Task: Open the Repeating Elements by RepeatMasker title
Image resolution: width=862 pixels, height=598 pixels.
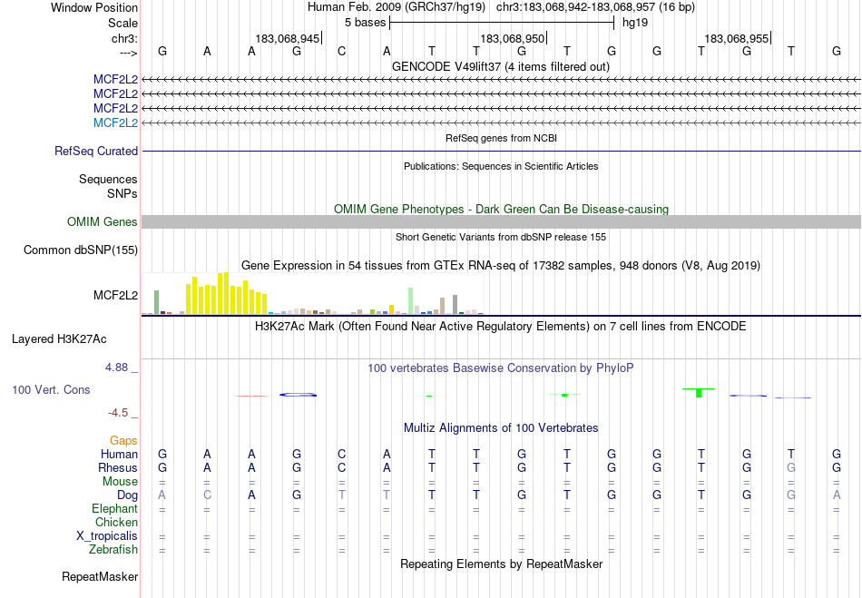Action: click(x=501, y=564)
